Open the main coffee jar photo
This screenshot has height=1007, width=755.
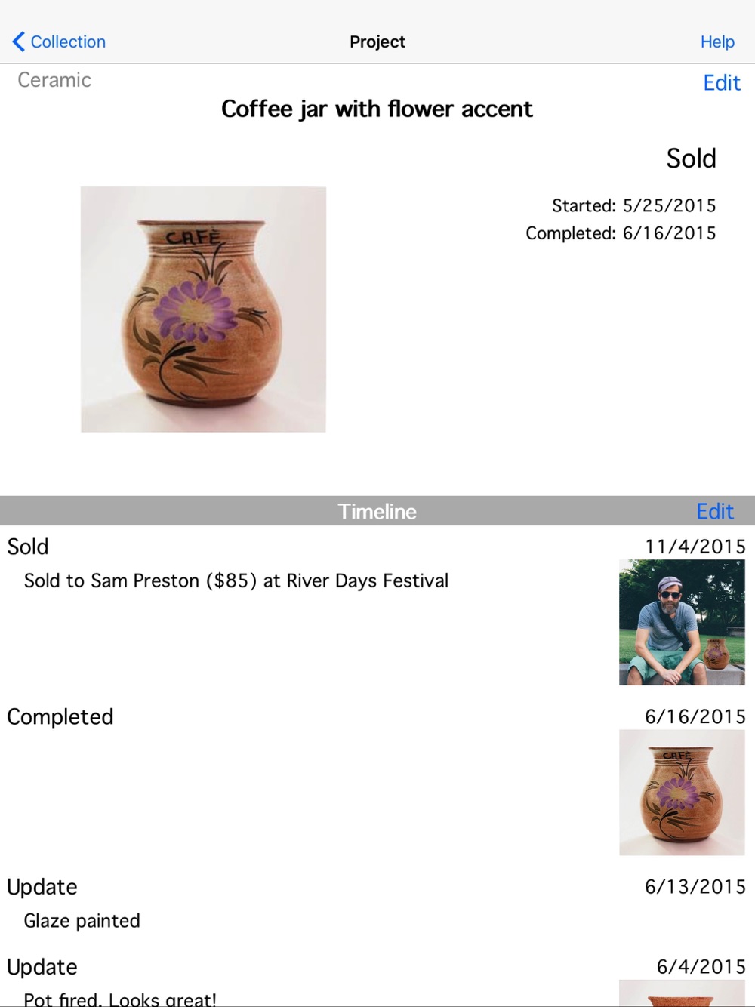[203, 309]
